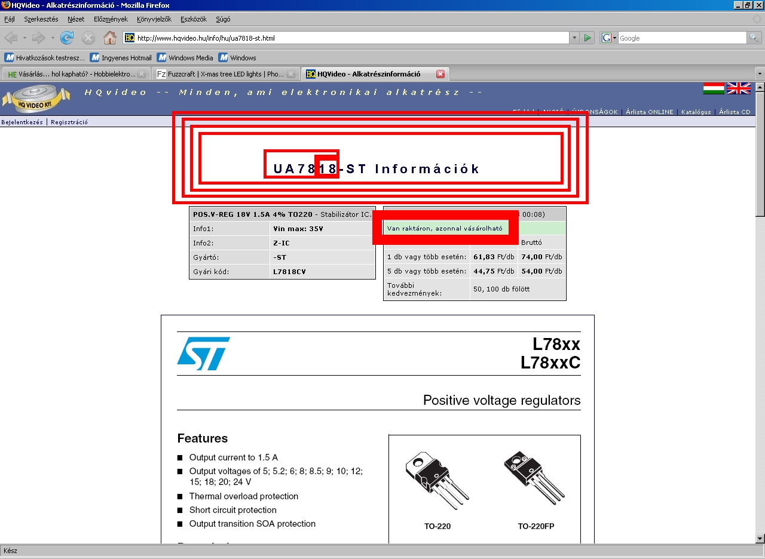The height and width of the screenshot is (559, 765).
Task: Click the Firefox activity throbber icon
Action: [757, 19]
